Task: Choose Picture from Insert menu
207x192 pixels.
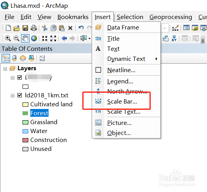Action: (x=126, y=123)
